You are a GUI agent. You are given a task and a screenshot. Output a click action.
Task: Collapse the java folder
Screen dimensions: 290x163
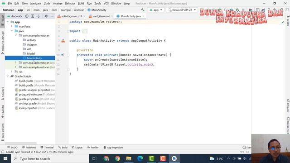12,31
